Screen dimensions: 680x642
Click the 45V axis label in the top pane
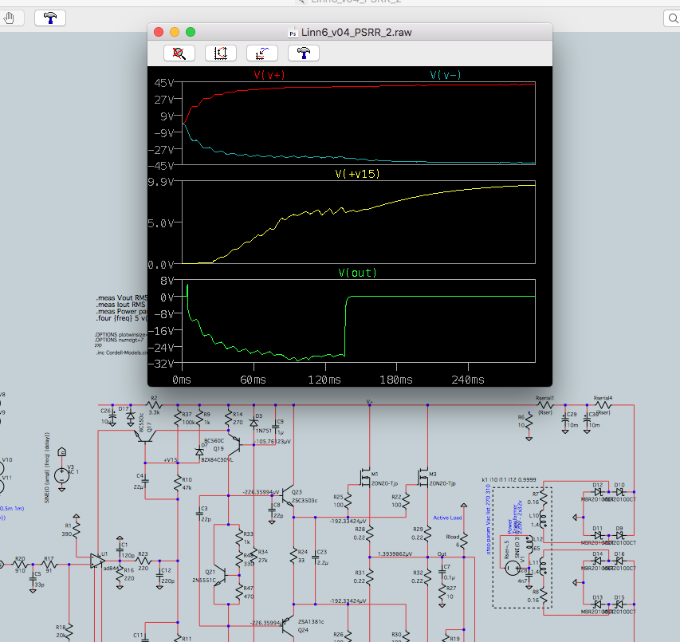164,83
